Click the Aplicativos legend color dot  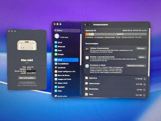(86, 37)
